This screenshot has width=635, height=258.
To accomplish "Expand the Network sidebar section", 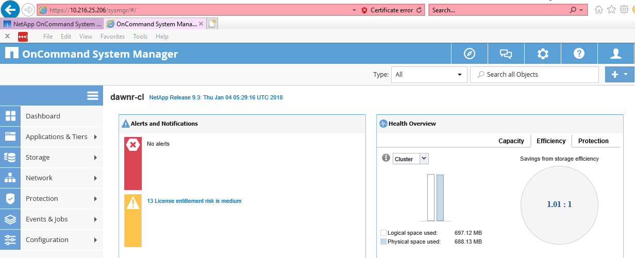I will click(x=52, y=178).
